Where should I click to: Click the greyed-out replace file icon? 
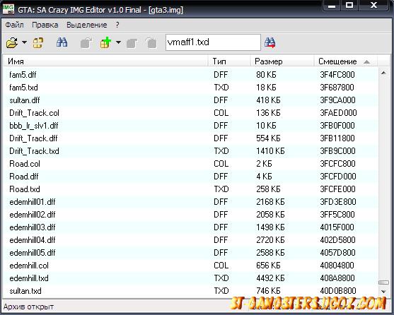point(132,43)
